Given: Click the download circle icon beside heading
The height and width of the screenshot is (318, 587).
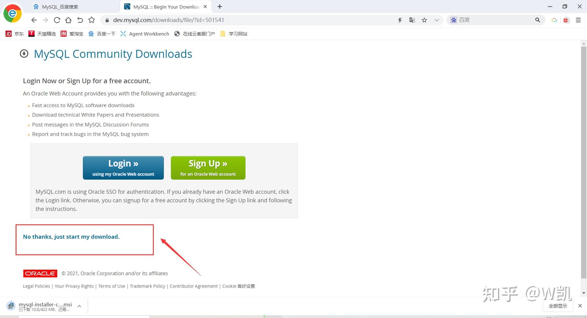Looking at the screenshot, I should coord(24,54).
